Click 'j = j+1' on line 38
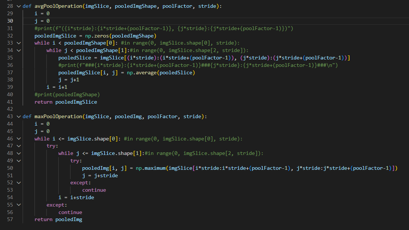Screen dimensions: 409x230 (69, 80)
